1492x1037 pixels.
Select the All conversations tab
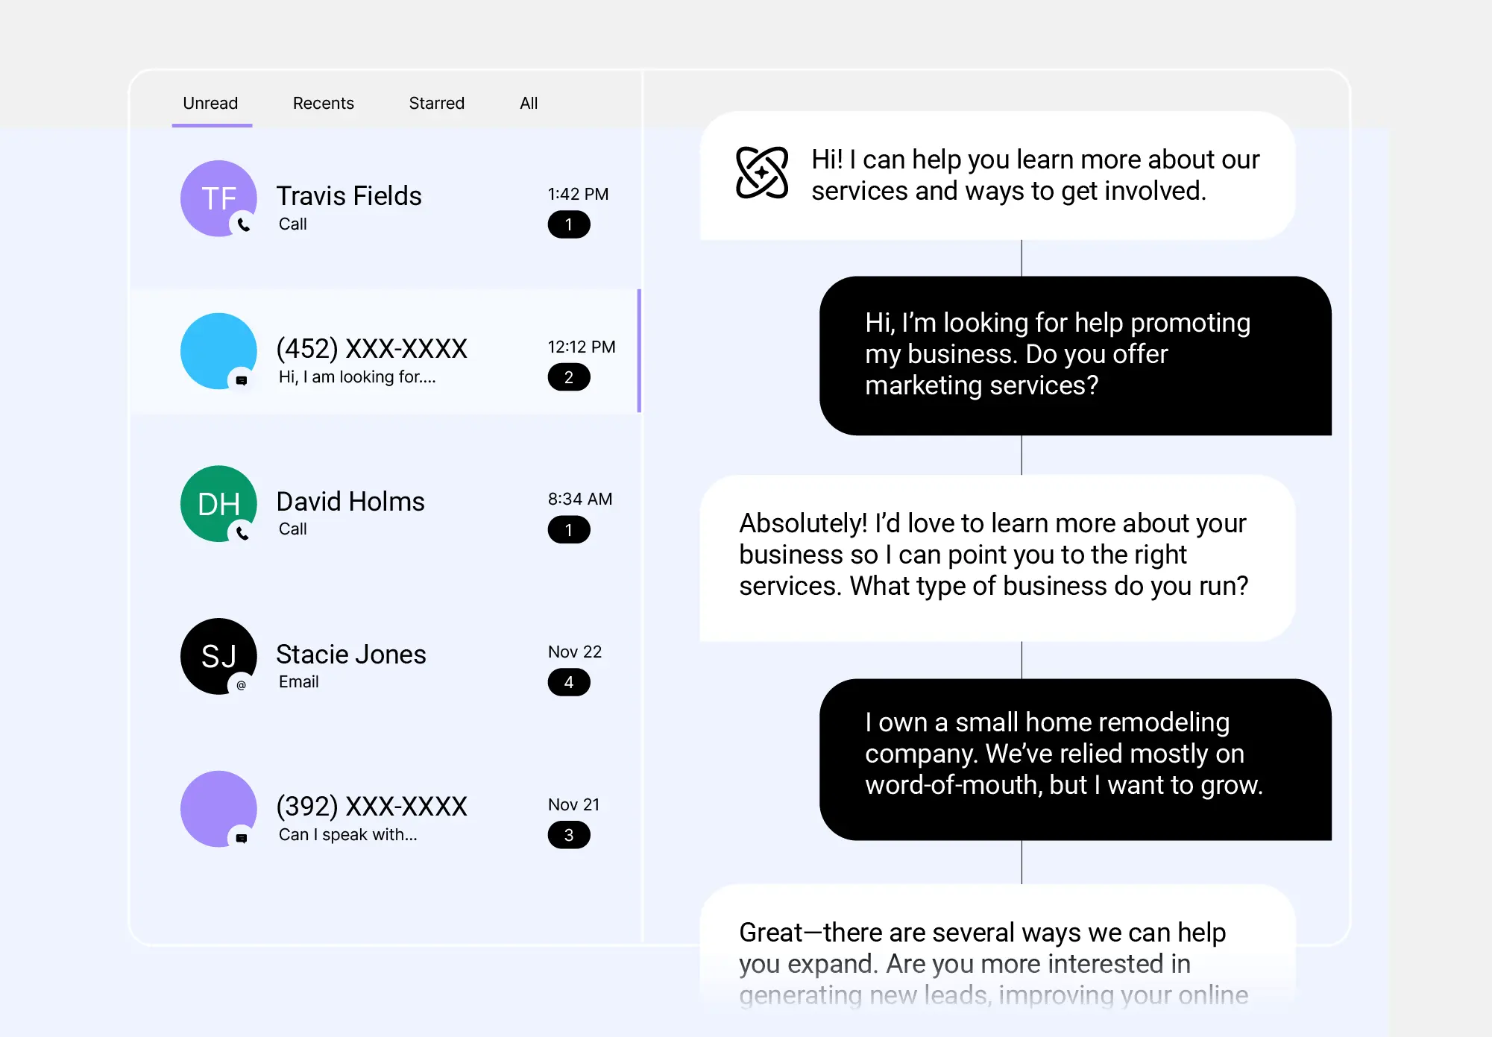[x=529, y=103]
